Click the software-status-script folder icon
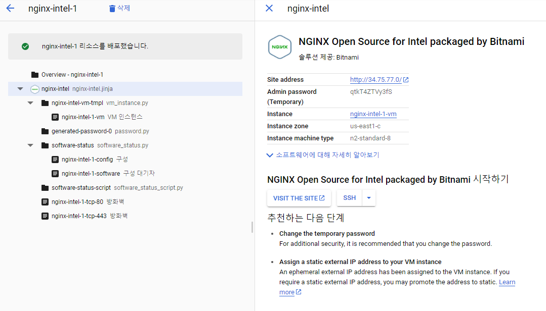 point(45,188)
